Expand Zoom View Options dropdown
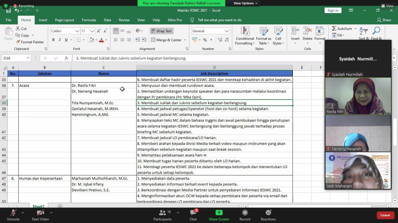 point(245,3)
